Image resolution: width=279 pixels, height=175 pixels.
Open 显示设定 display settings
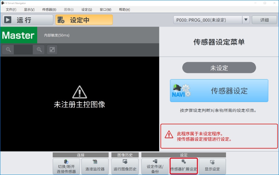click(212, 166)
